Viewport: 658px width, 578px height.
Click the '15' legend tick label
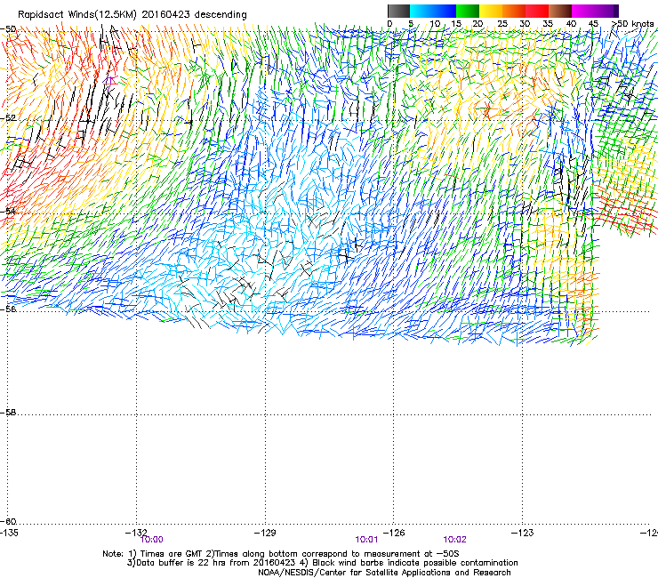point(456,23)
